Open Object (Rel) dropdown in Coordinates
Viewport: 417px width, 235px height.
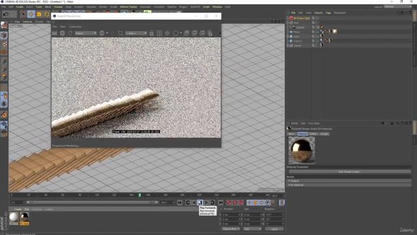click(x=231, y=229)
